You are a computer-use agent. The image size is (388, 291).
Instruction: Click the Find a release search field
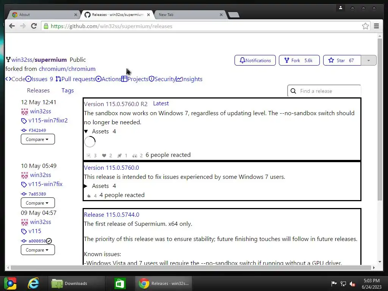click(324, 91)
